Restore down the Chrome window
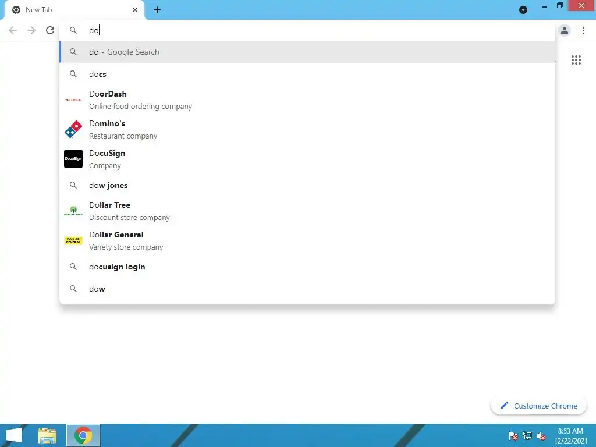Image resolution: width=596 pixels, height=447 pixels. pyautogui.click(x=559, y=6)
